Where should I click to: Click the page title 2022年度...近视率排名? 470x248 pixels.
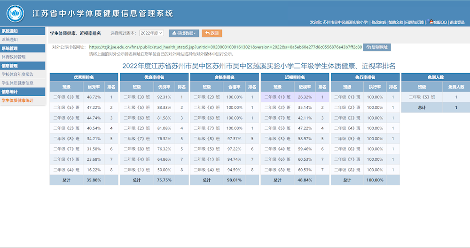click(x=259, y=66)
